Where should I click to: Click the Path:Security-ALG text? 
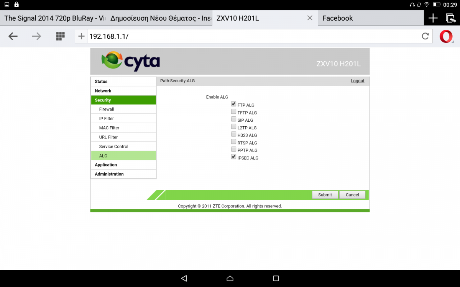[x=177, y=81]
